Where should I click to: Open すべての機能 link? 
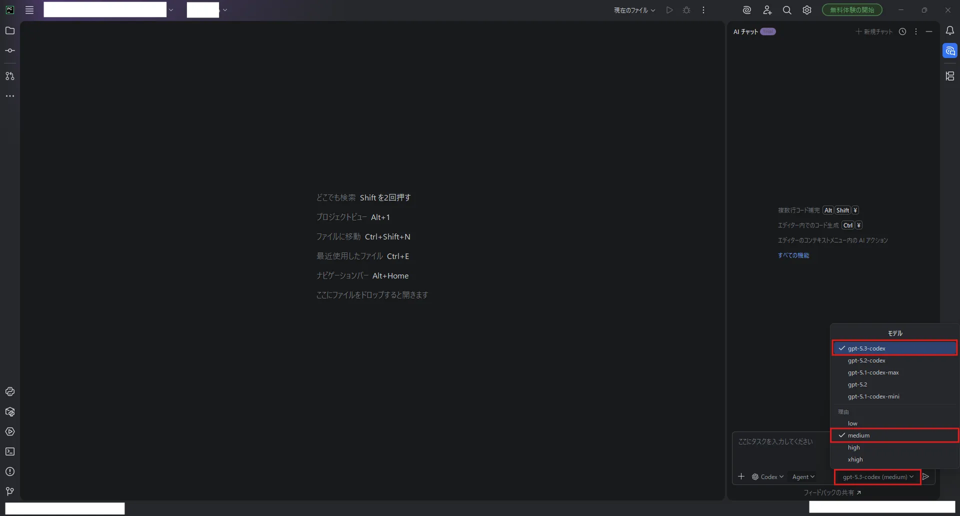793,255
